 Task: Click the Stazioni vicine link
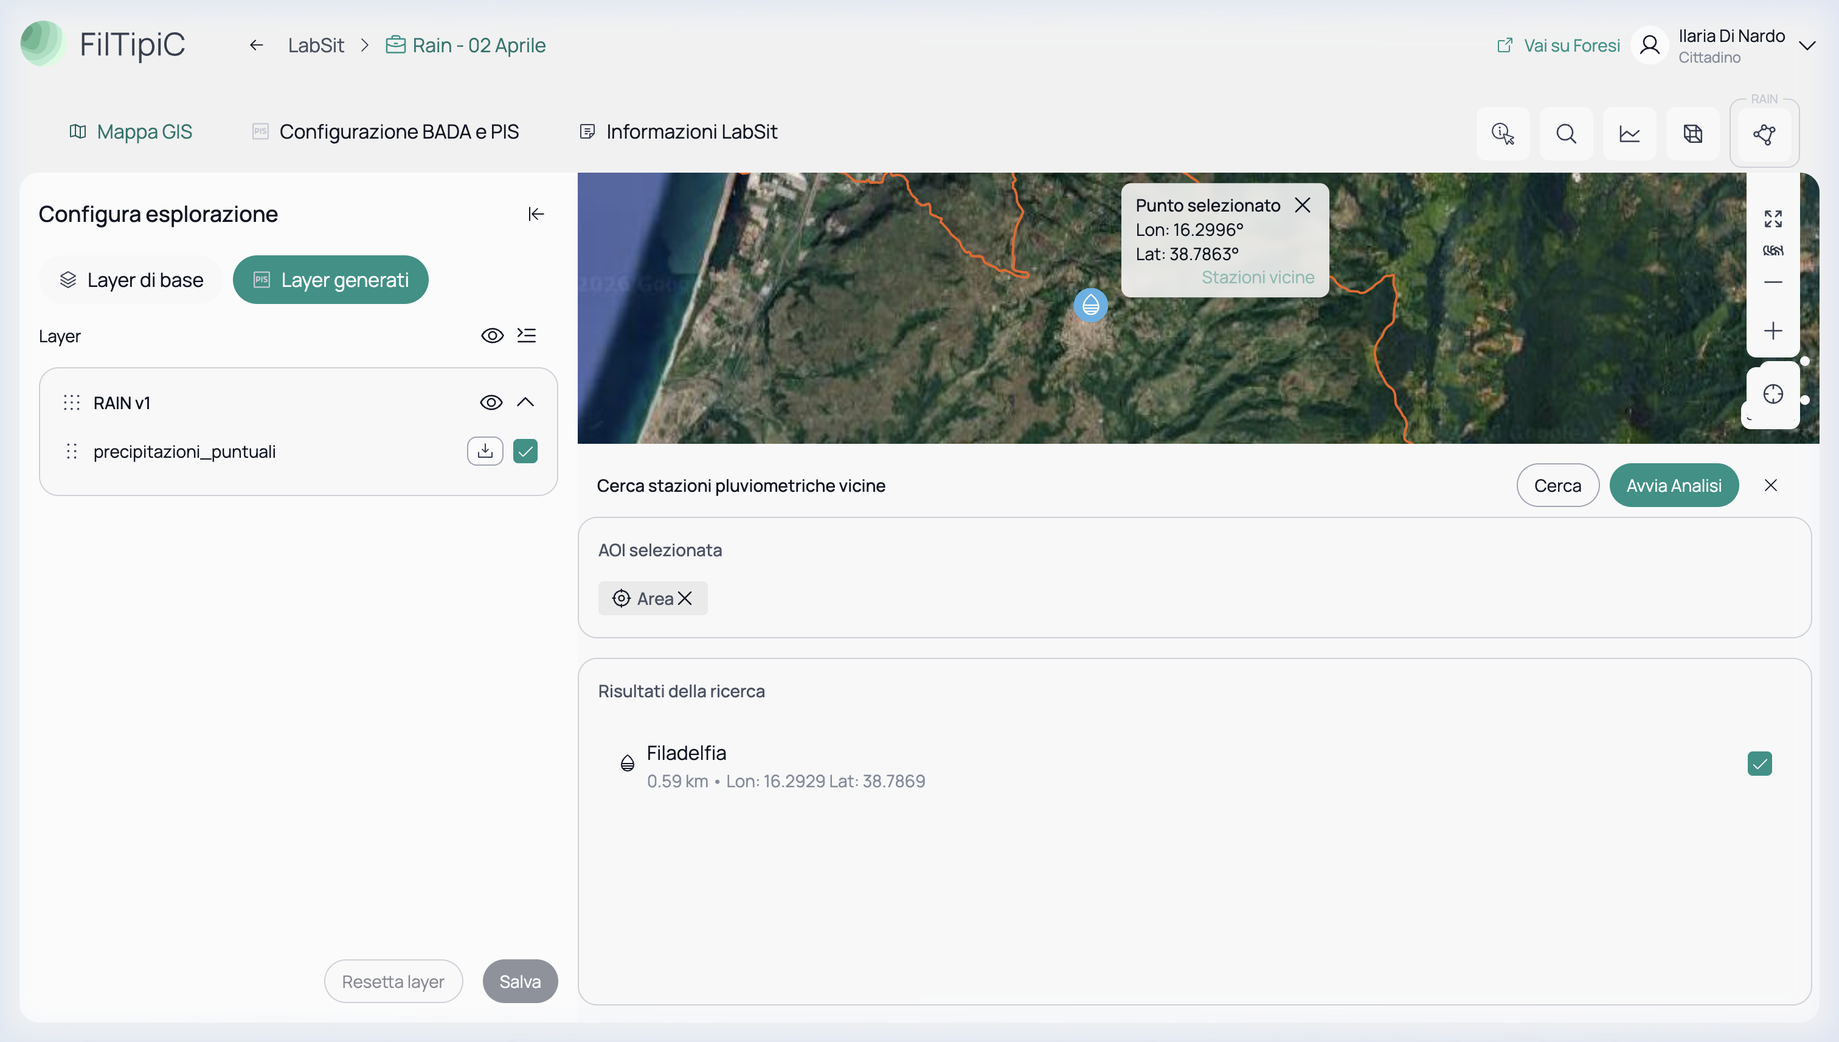coord(1258,278)
